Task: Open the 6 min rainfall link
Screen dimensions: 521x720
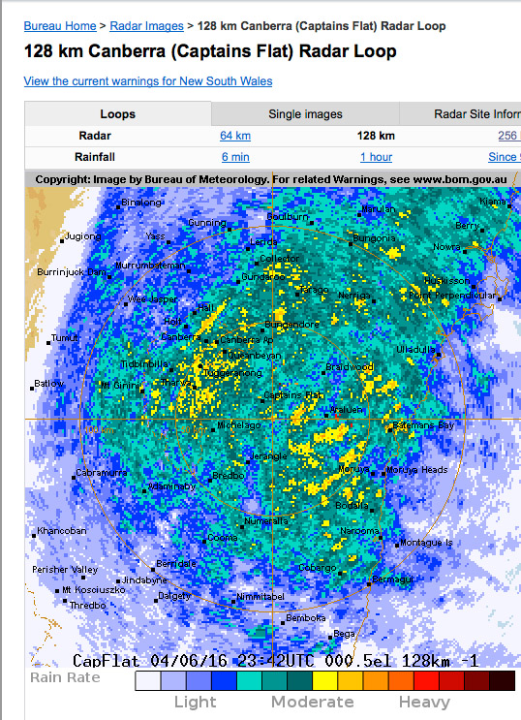Action: point(235,157)
